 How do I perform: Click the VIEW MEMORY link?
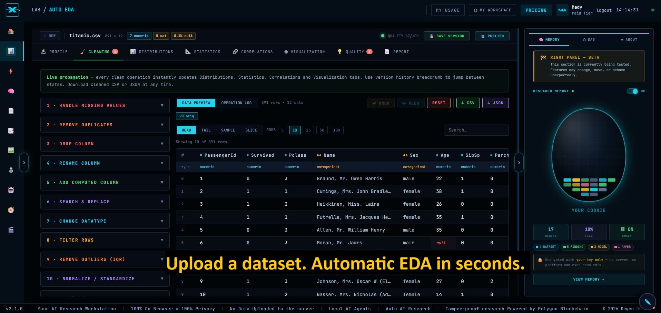coord(588,279)
